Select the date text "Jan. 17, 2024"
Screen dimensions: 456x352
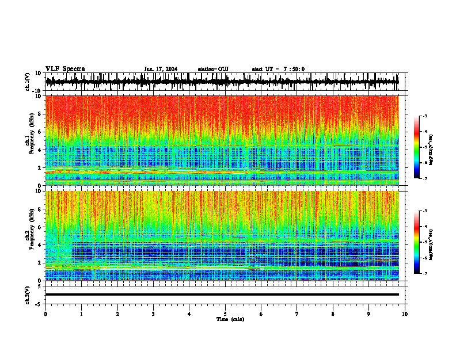pyautogui.click(x=161, y=69)
